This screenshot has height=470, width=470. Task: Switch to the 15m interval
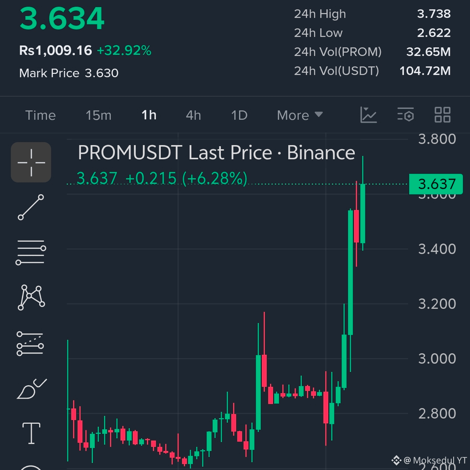point(98,115)
